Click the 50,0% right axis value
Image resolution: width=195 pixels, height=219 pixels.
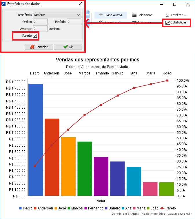182,138
